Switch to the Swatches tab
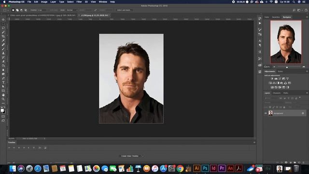 click(x=276, y=17)
